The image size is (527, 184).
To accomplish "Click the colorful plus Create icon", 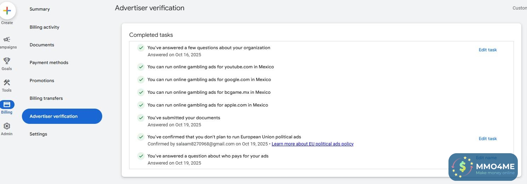I will tap(7, 11).
